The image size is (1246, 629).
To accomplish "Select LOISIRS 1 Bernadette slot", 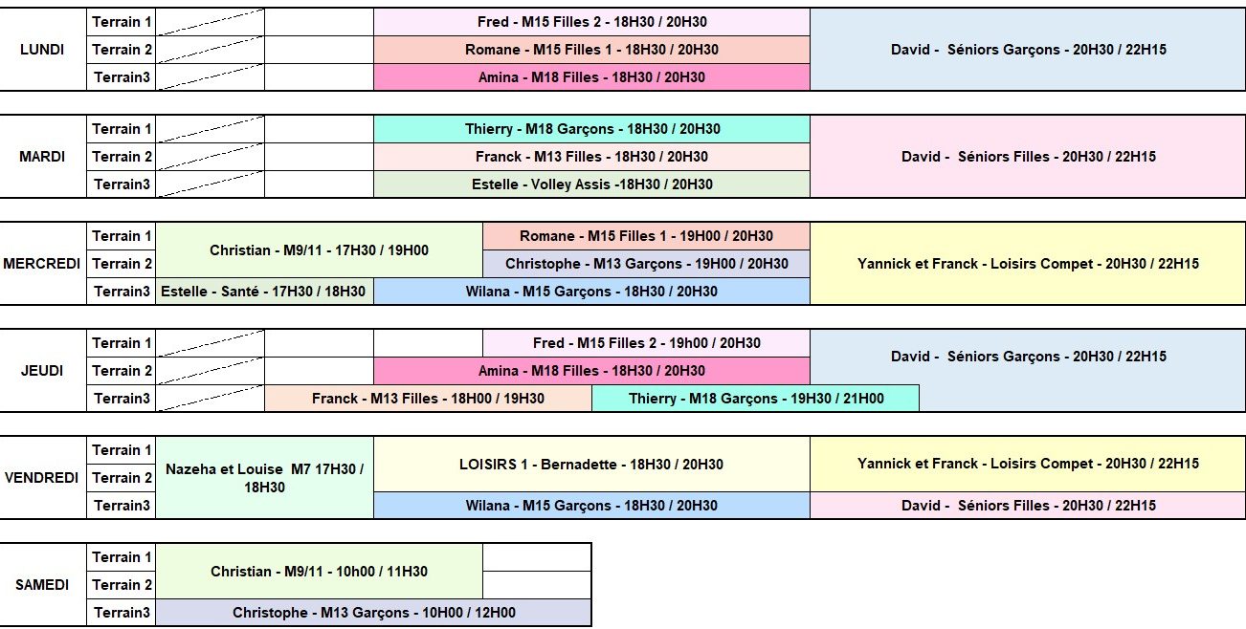I will pos(591,465).
